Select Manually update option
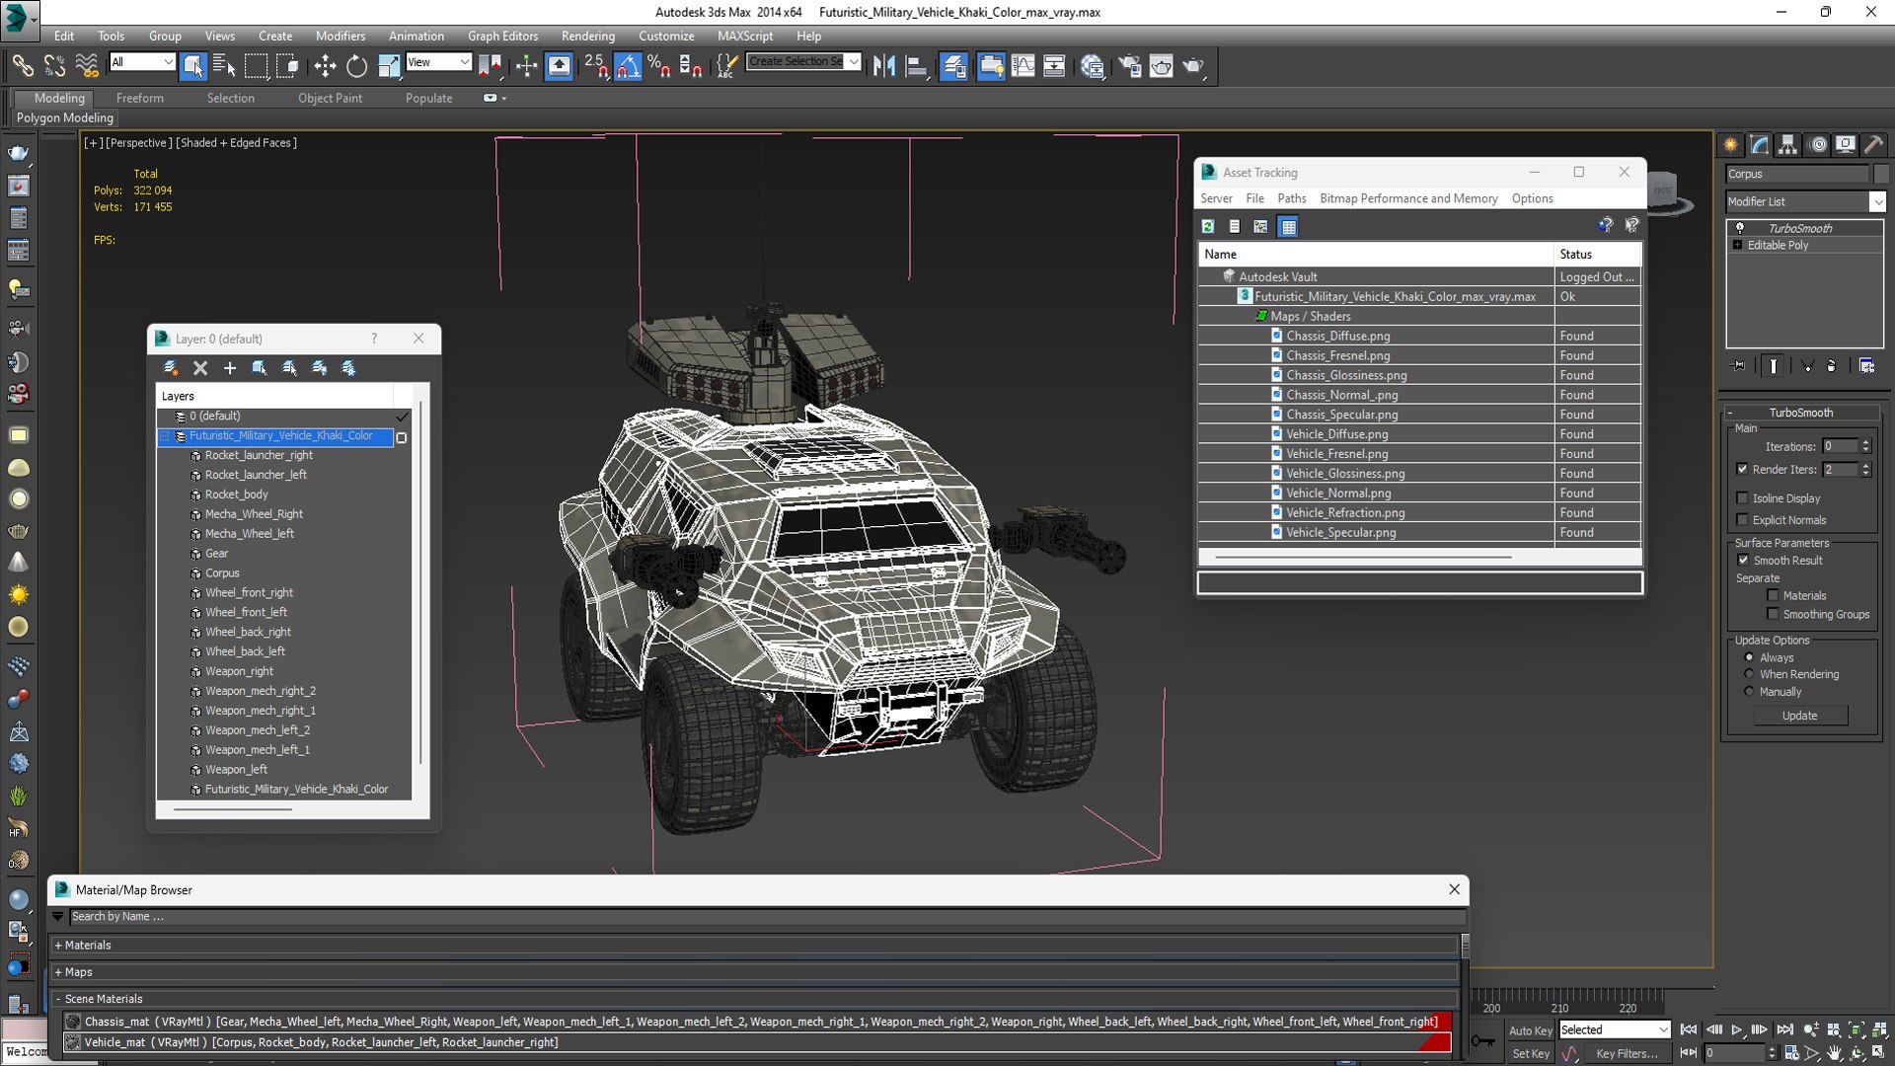 [x=1749, y=692]
